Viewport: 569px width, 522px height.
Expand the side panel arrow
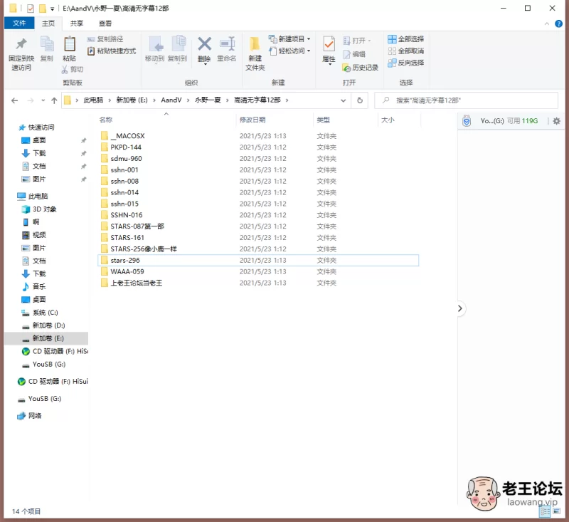tap(459, 308)
